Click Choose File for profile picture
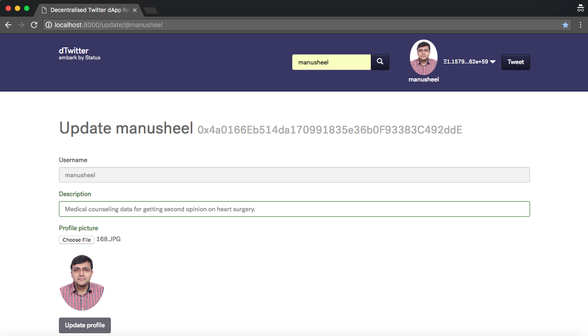Viewport: 588px width, 336px height. click(x=76, y=239)
